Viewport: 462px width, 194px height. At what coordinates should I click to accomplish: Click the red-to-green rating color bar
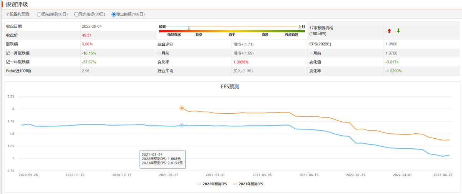pyautogui.click(x=232, y=31)
